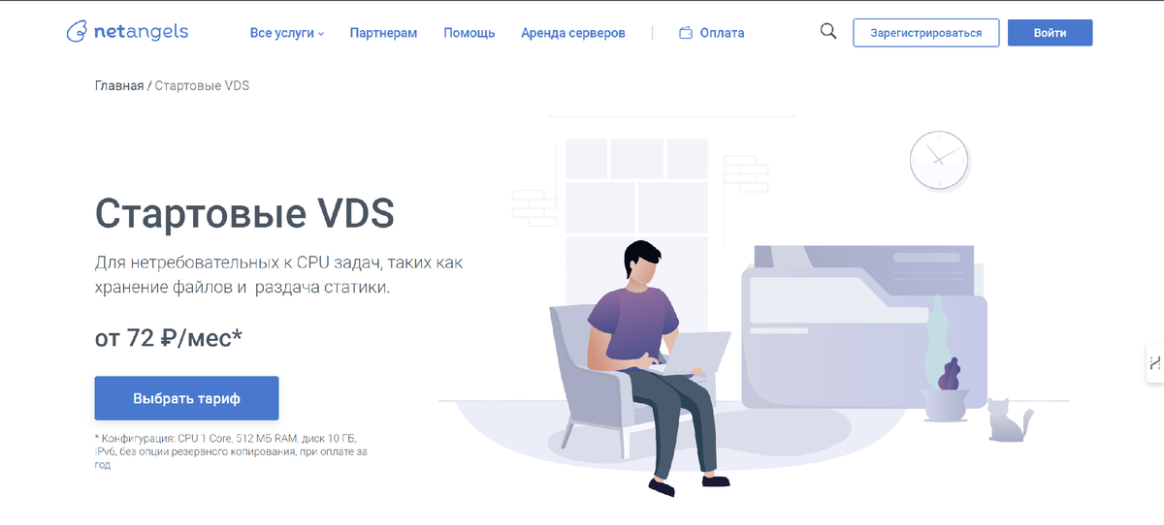Click the price от 72 ₽/мес* text
1164x525 pixels.
click(x=168, y=338)
